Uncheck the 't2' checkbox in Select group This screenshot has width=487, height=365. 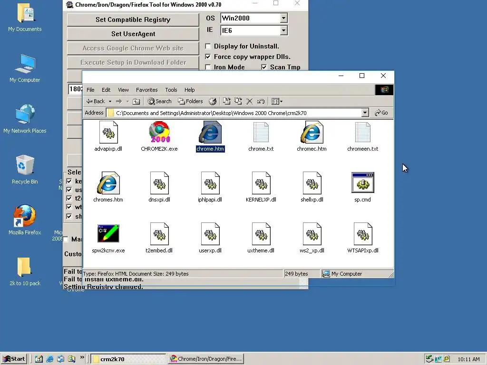tap(69, 198)
